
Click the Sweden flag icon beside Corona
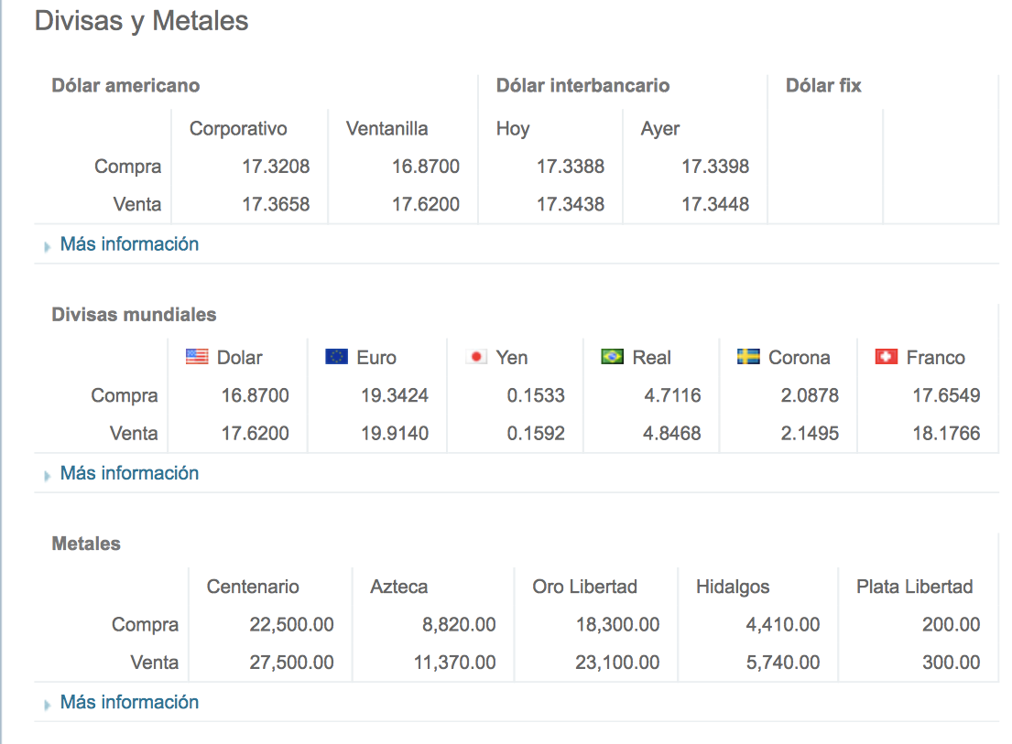coord(748,357)
